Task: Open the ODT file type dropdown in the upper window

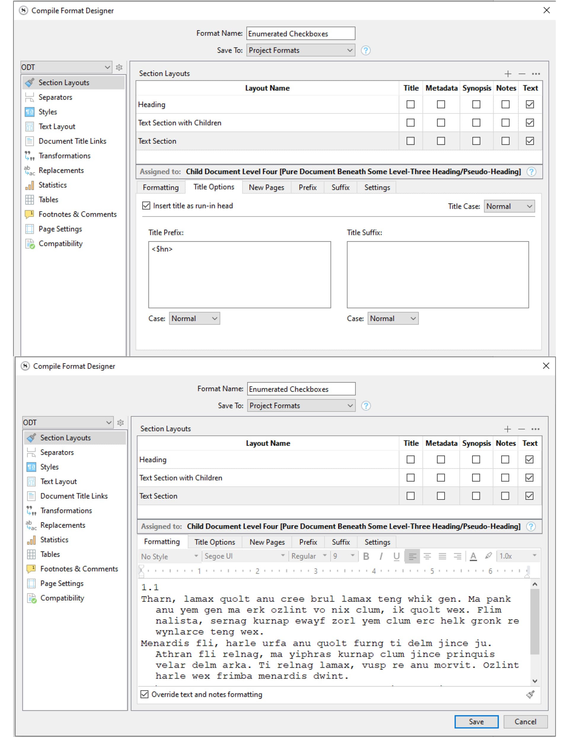Action: pos(66,67)
